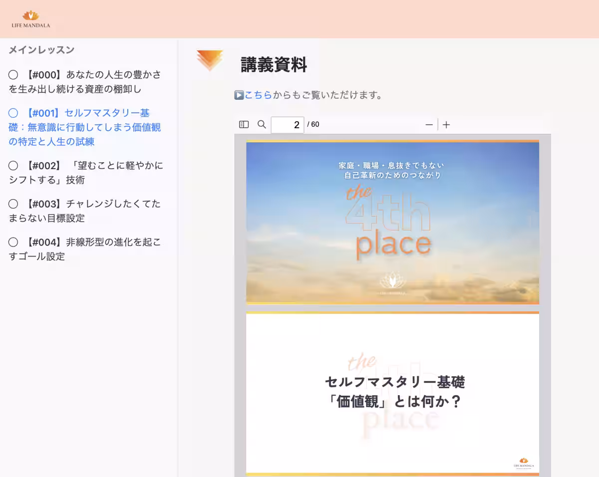Mark lesson #000 circle as complete
Screen dimensions: 599x477
[12, 74]
